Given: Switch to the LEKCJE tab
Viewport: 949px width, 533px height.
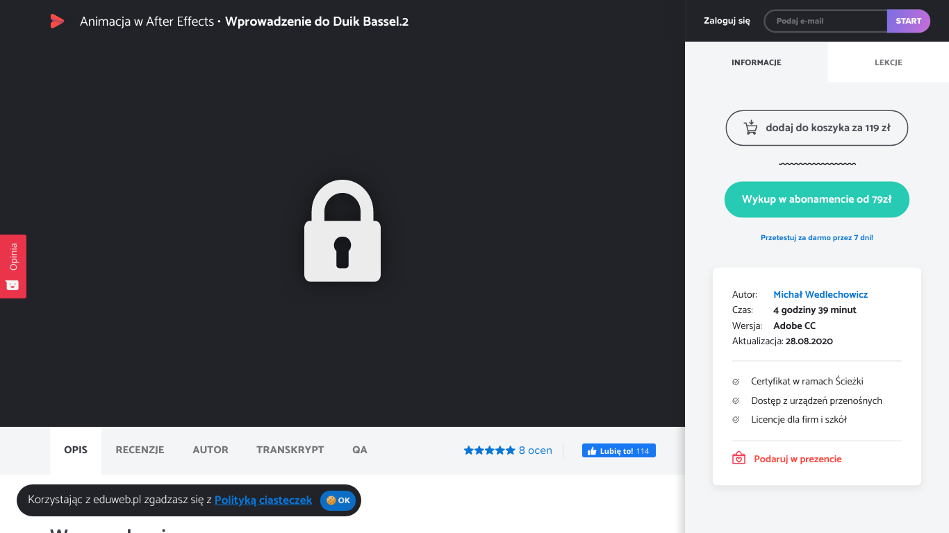Looking at the screenshot, I should click(889, 62).
